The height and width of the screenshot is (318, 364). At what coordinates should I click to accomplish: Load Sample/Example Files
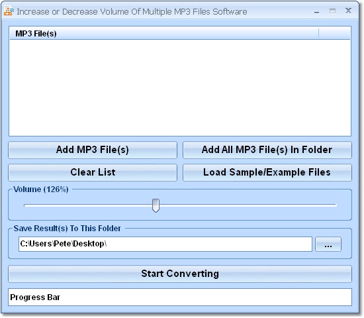[x=267, y=172]
